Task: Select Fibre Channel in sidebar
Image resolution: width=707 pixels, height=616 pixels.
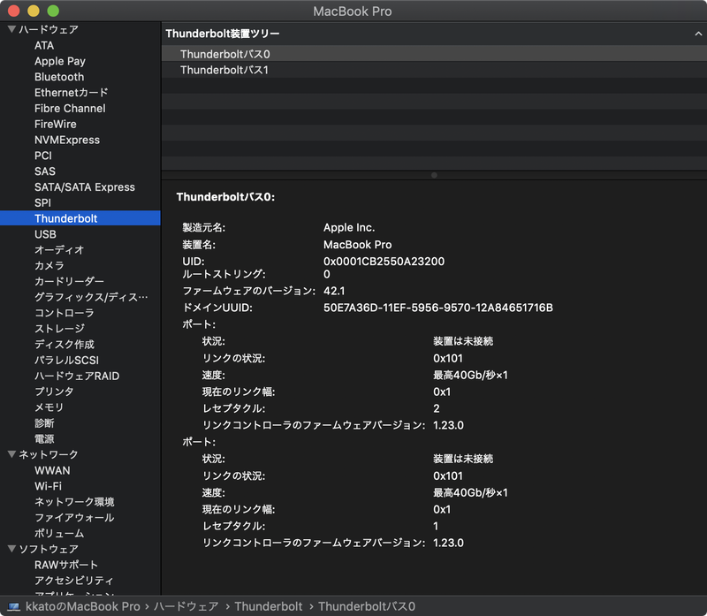Action: click(x=70, y=109)
